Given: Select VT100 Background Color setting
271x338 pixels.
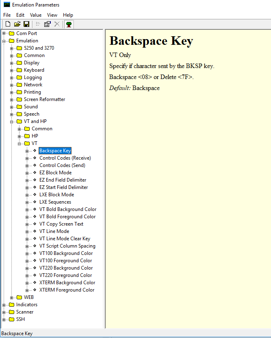Looking at the screenshot, I should [66, 253].
